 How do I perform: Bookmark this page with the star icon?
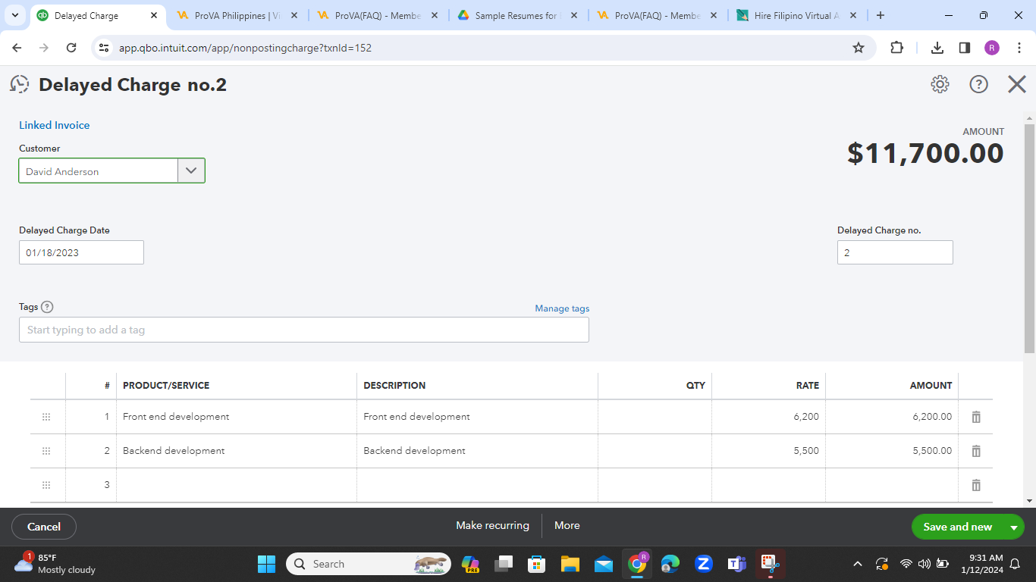(859, 48)
